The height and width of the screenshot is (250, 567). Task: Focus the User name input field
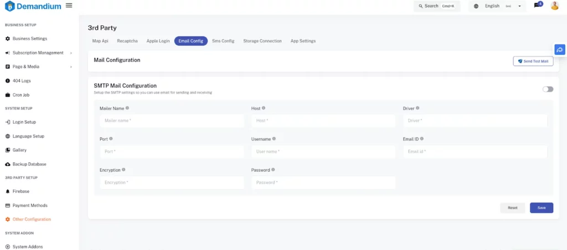(x=323, y=152)
